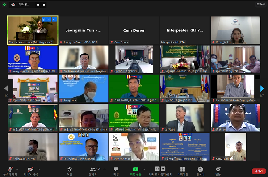268x177 pixels.
Task: Expand audio options arrow beside microphone
Action: click(x=17, y=169)
